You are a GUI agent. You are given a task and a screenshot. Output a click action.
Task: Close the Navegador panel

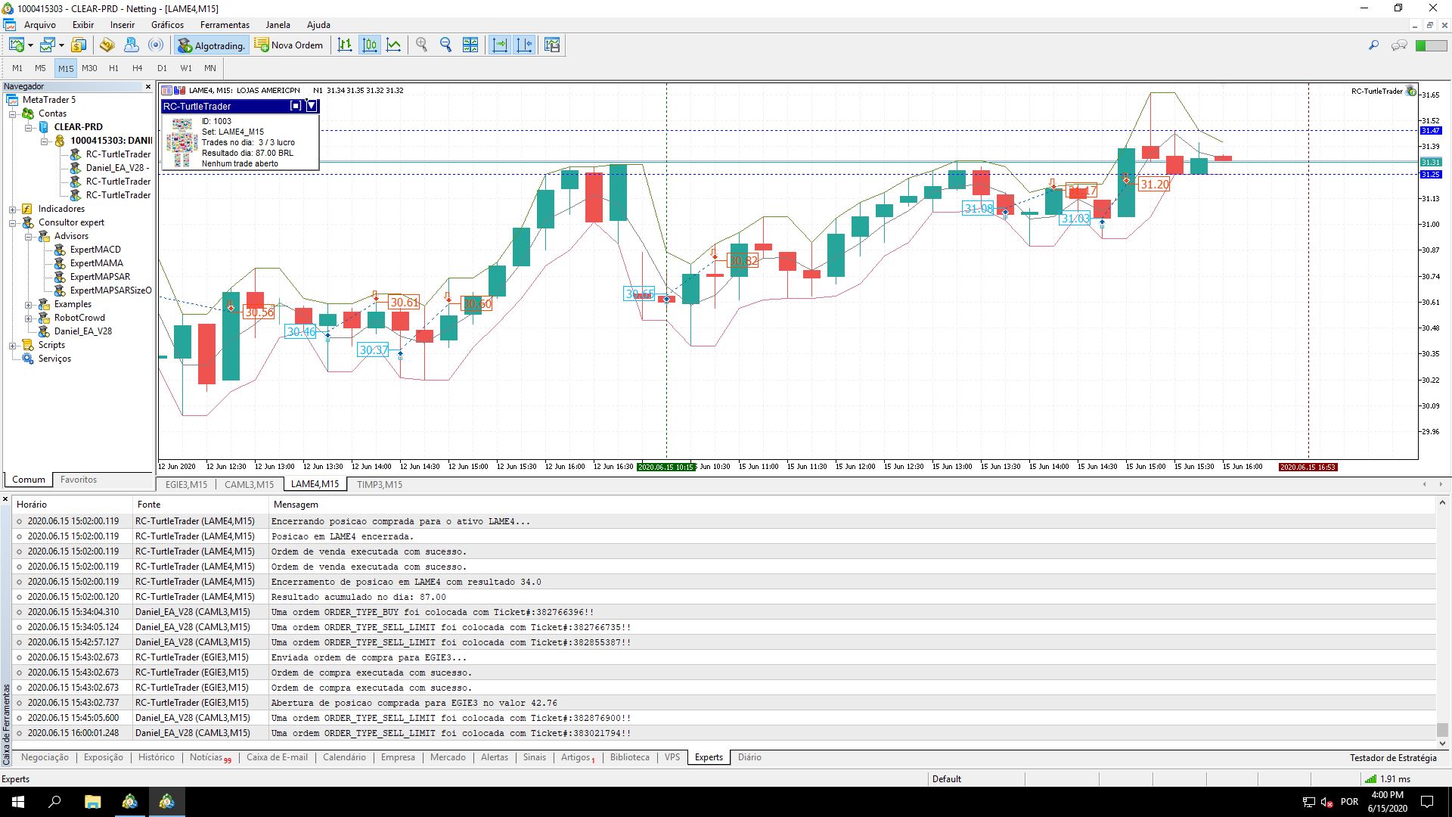pyautogui.click(x=148, y=87)
